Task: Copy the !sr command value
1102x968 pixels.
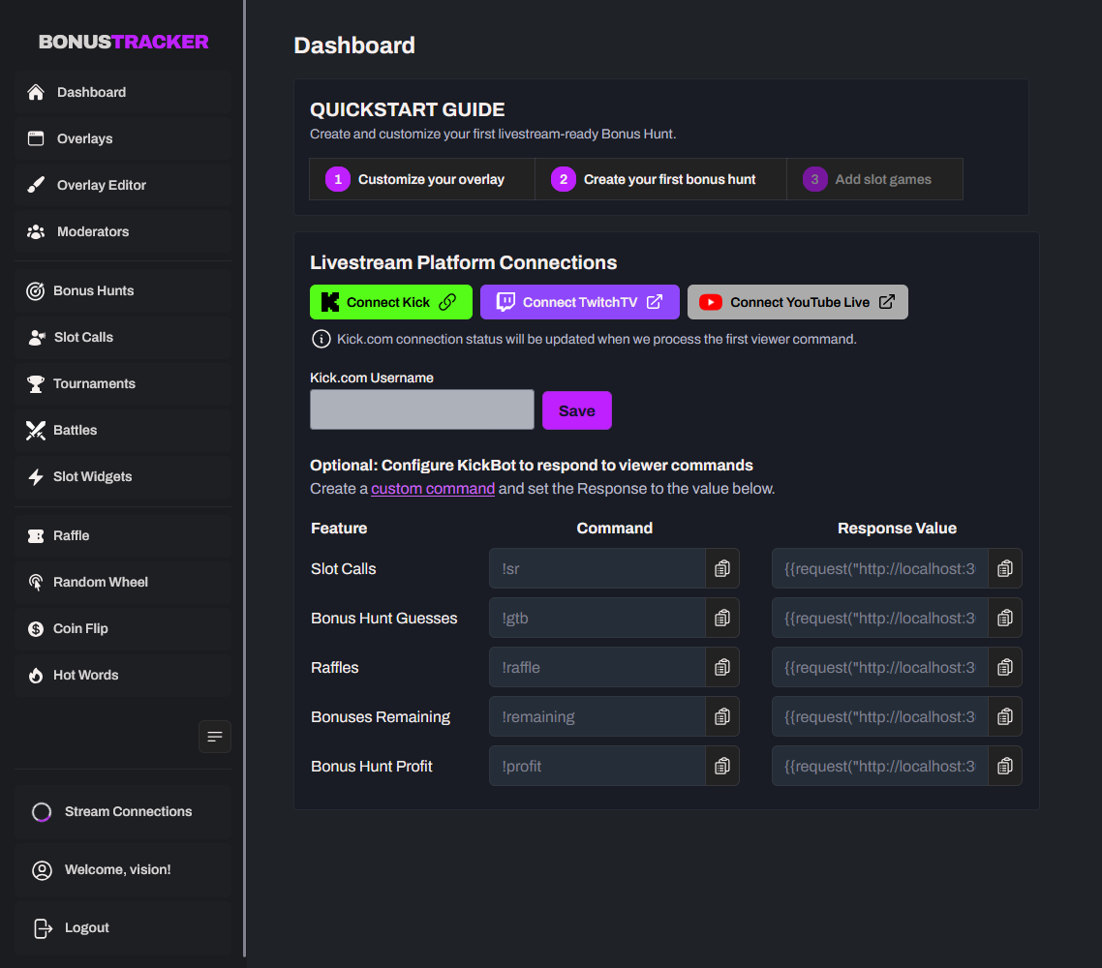Action: coord(722,568)
